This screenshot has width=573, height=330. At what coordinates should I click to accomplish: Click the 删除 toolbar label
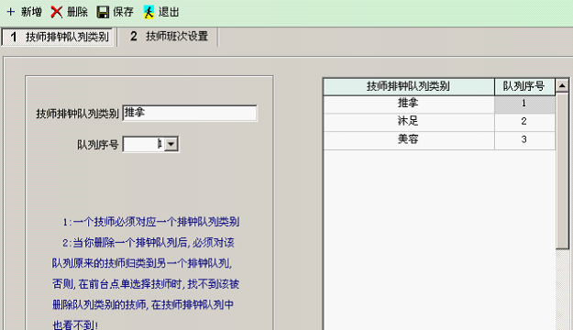click(x=77, y=12)
